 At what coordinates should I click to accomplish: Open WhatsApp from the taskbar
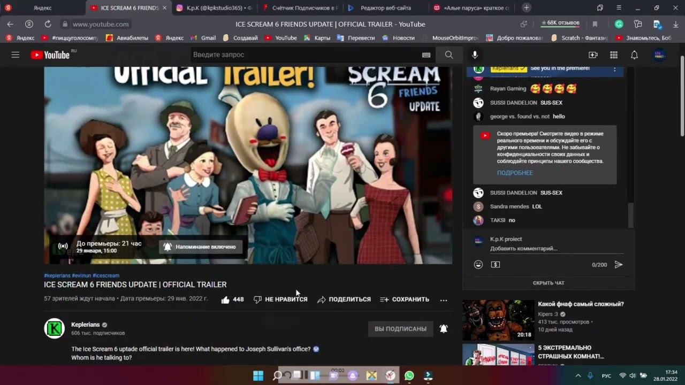coord(409,375)
